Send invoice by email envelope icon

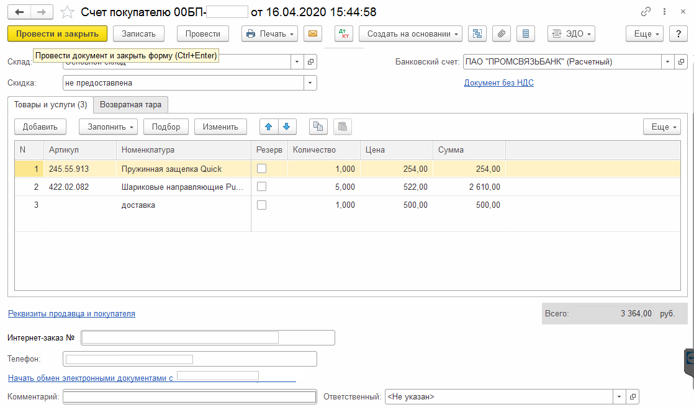pyautogui.click(x=313, y=33)
